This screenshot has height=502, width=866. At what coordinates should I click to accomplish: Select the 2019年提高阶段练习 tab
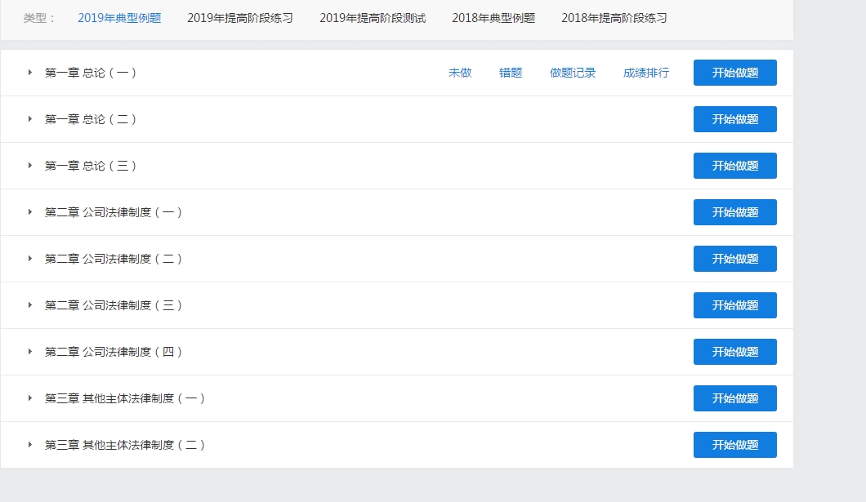[239, 18]
